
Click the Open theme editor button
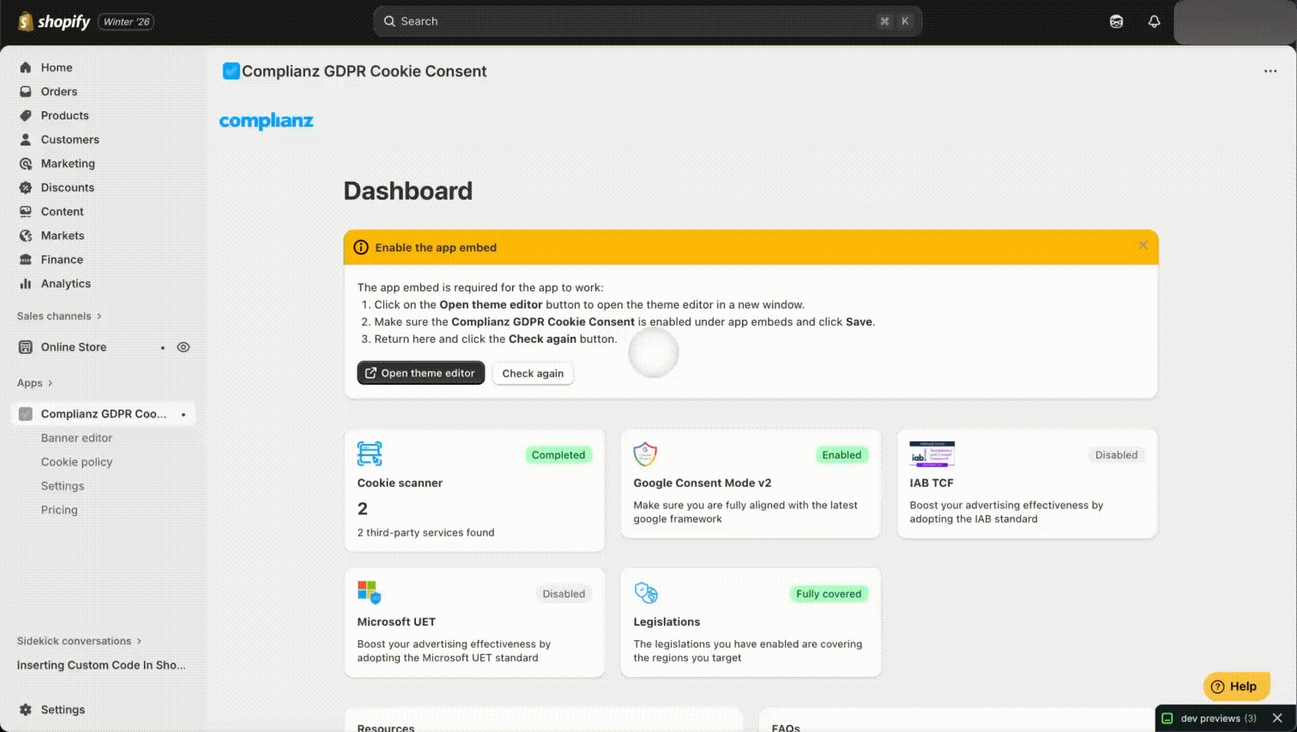point(421,373)
